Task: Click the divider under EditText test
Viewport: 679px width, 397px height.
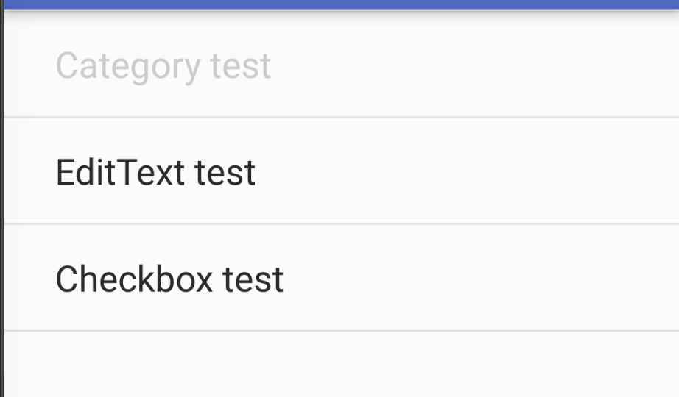Action: click(x=342, y=224)
